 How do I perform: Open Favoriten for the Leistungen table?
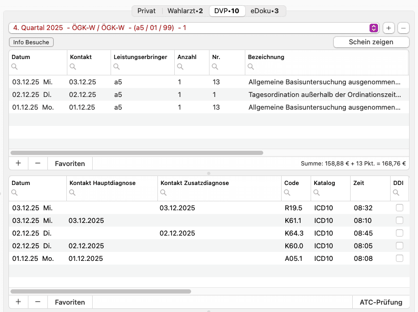pyautogui.click(x=70, y=163)
